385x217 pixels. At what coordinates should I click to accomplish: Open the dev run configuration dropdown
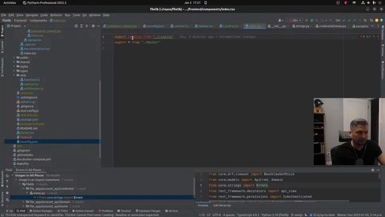tap(295, 20)
